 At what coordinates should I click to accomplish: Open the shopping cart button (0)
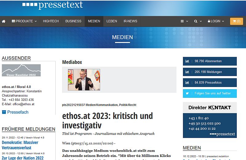(x=236, y=21)
